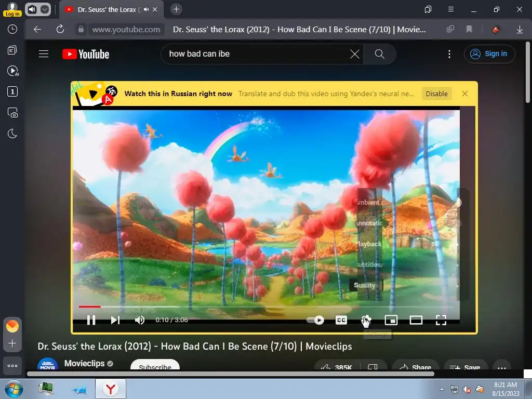Open browser downloads panel

click(x=520, y=30)
